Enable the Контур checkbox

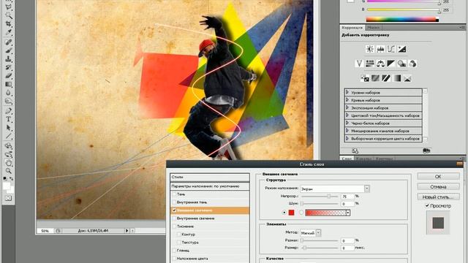(179, 235)
